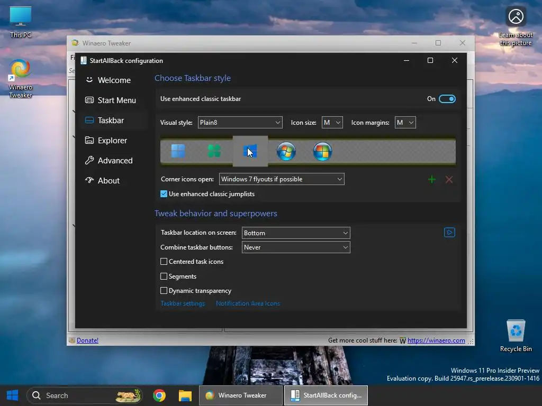This screenshot has width=542, height=406.
Task: Click StartAllBack title bar app icon
Action: (83, 60)
